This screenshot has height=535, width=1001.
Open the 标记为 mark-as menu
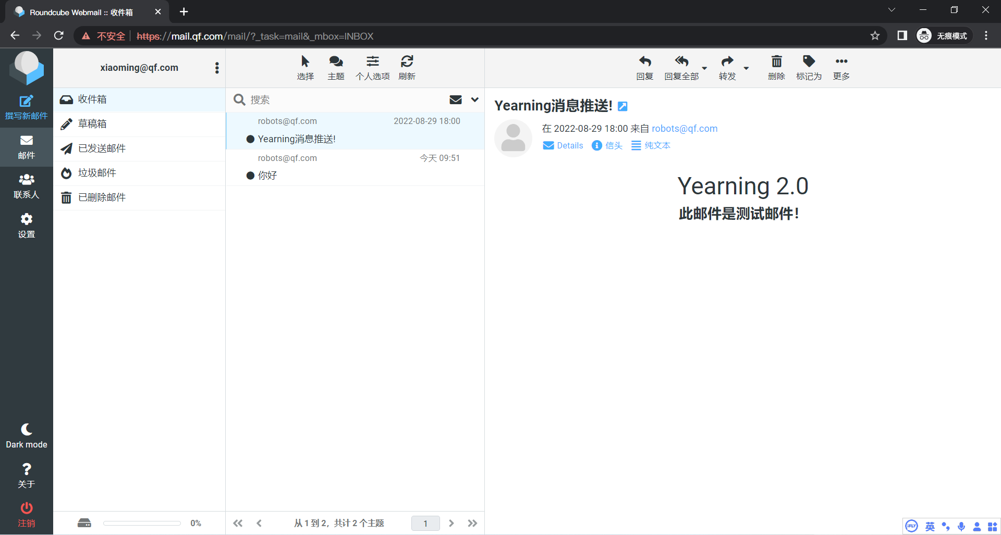click(809, 68)
